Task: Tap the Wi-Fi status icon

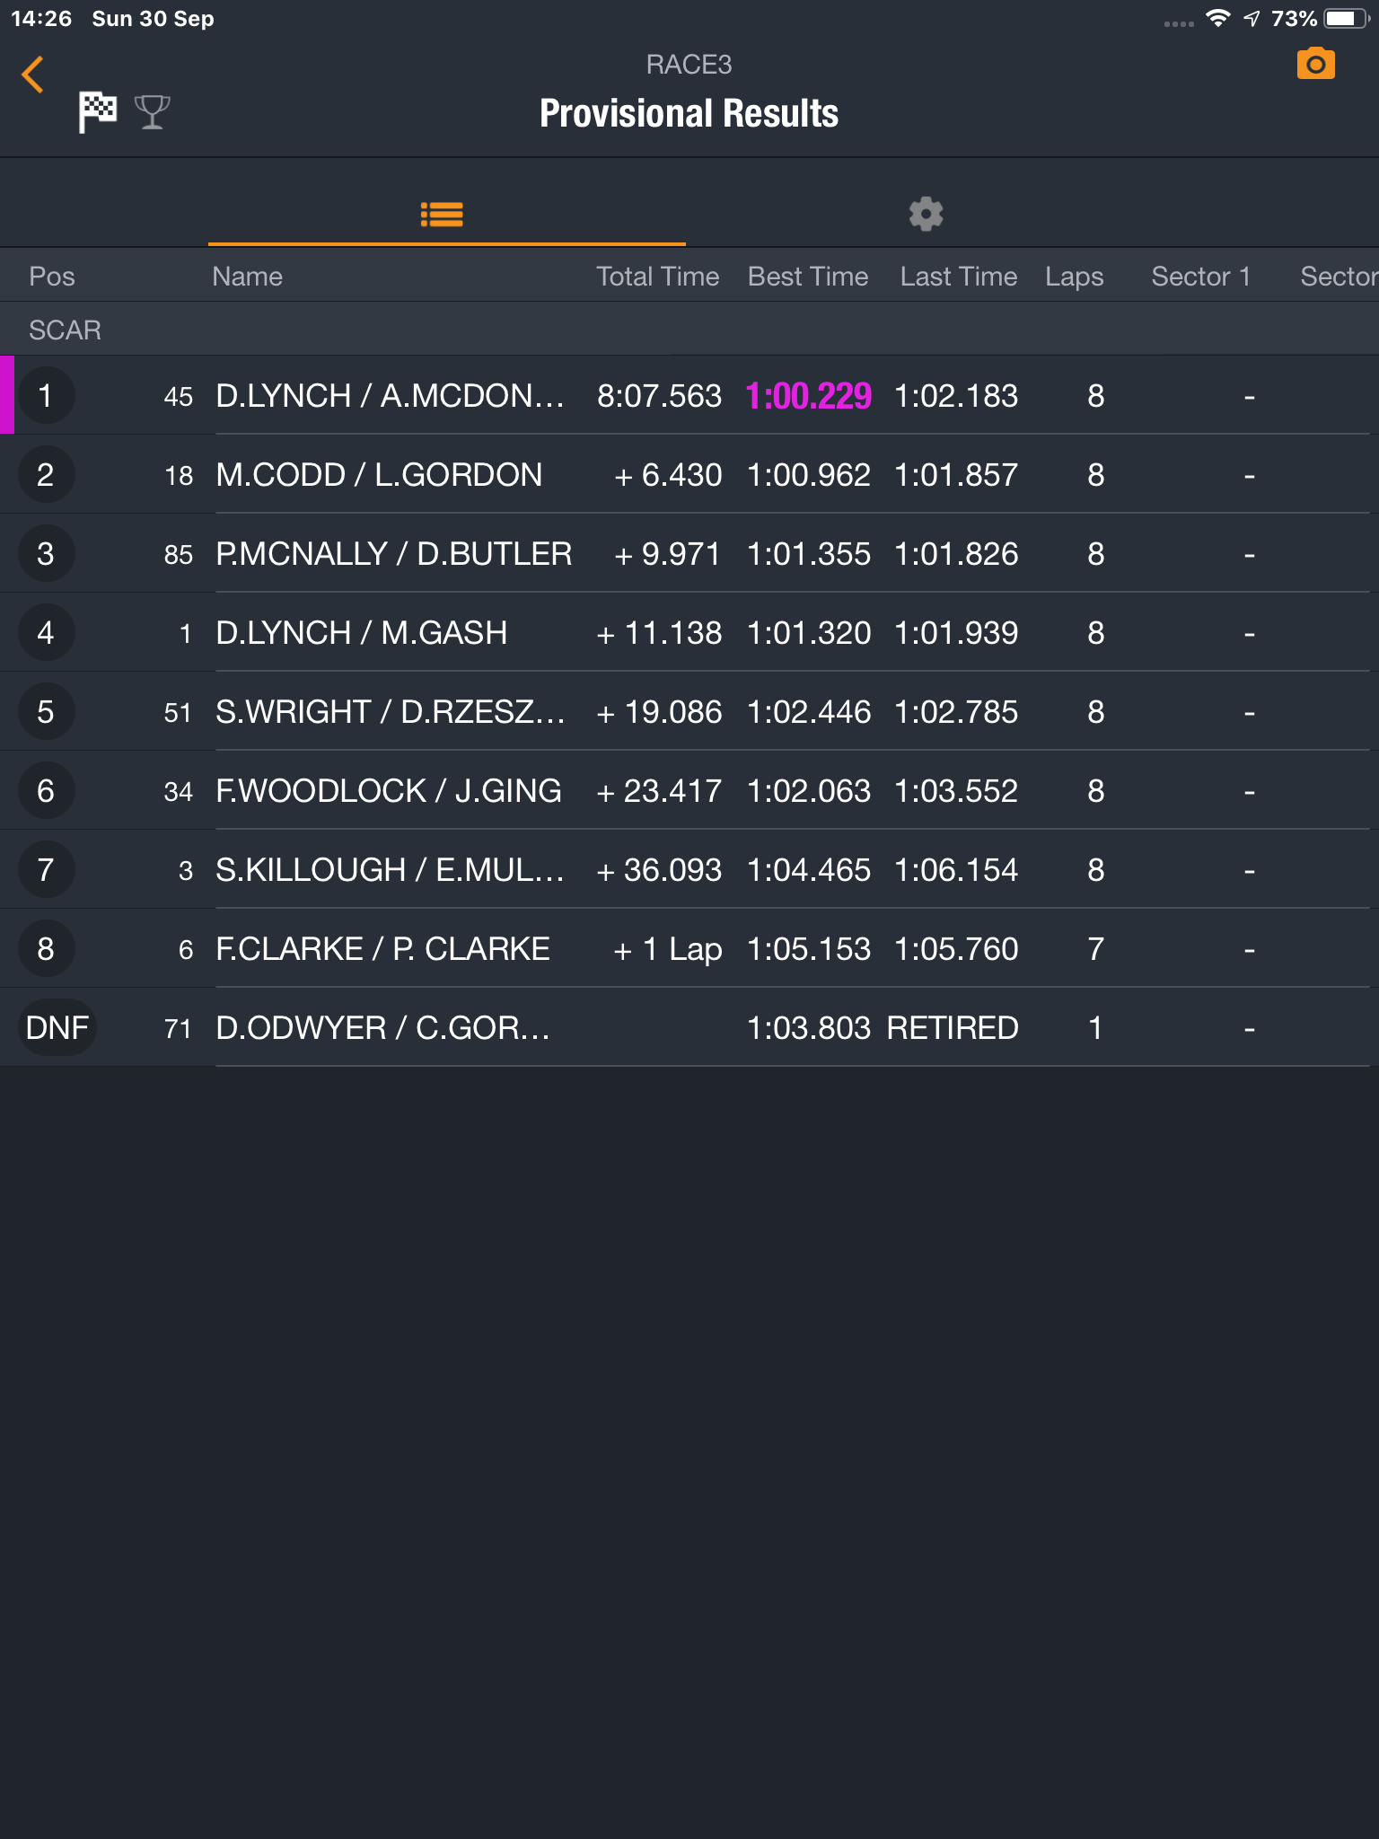Action: 1218,18
